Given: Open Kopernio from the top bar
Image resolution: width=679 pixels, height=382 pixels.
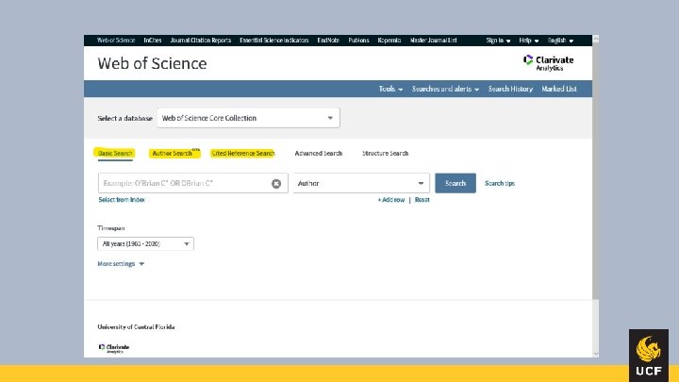Looking at the screenshot, I should (x=389, y=41).
